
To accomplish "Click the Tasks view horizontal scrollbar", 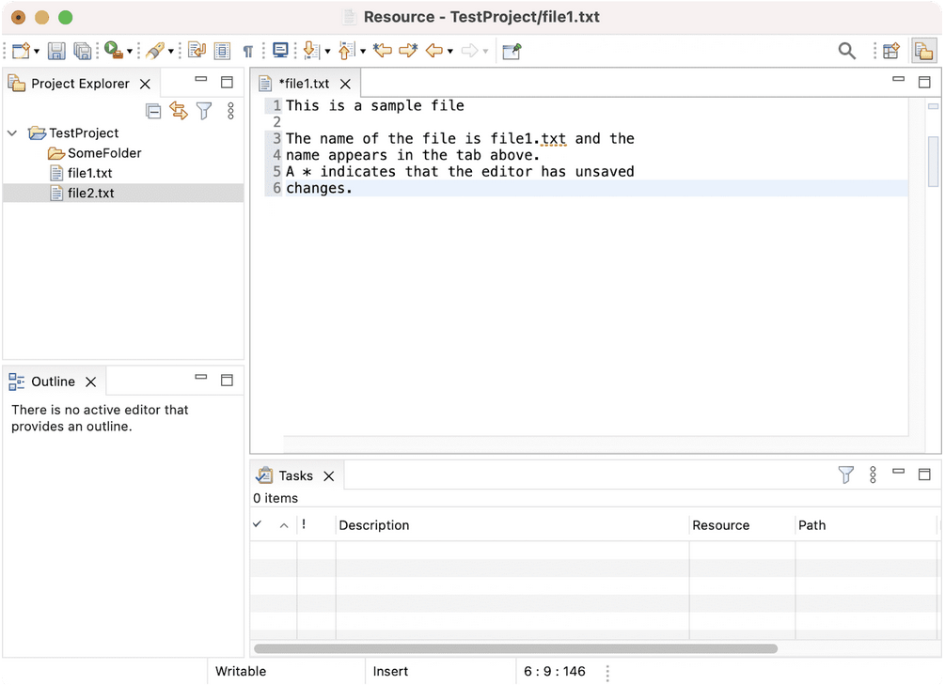I will [515, 648].
